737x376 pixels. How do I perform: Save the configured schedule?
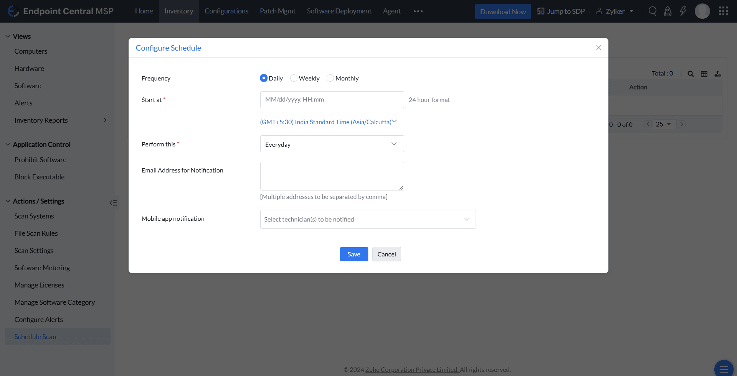pos(354,254)
